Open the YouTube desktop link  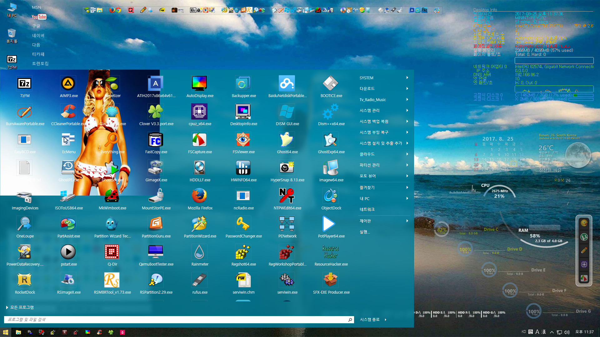pos(39,17)
